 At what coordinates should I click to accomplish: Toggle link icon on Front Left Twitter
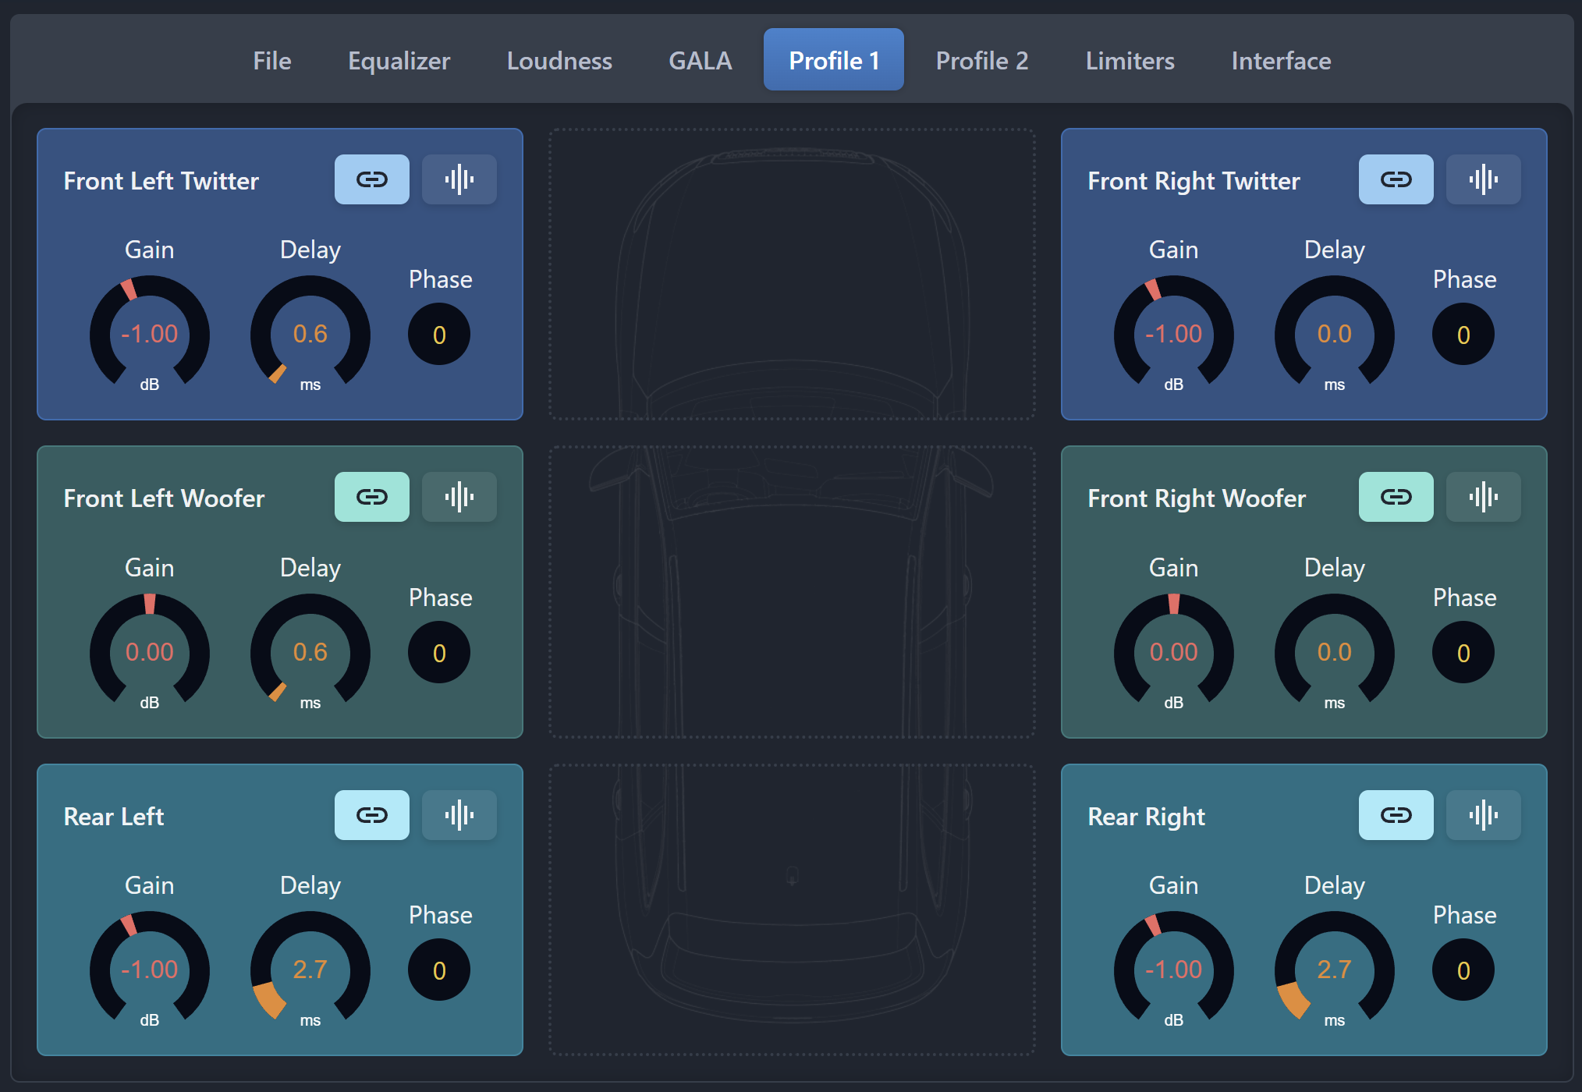coord(371,179)
